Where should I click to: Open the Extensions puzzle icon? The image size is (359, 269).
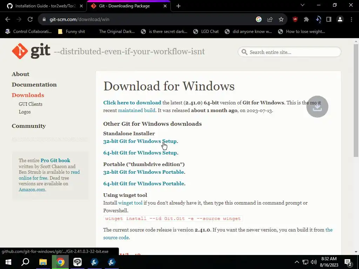coord(306,20)
